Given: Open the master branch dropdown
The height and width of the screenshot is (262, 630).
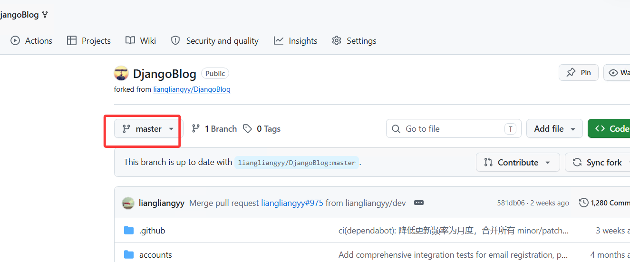Looking at the screenshot, I should click(x=148, y=129).
